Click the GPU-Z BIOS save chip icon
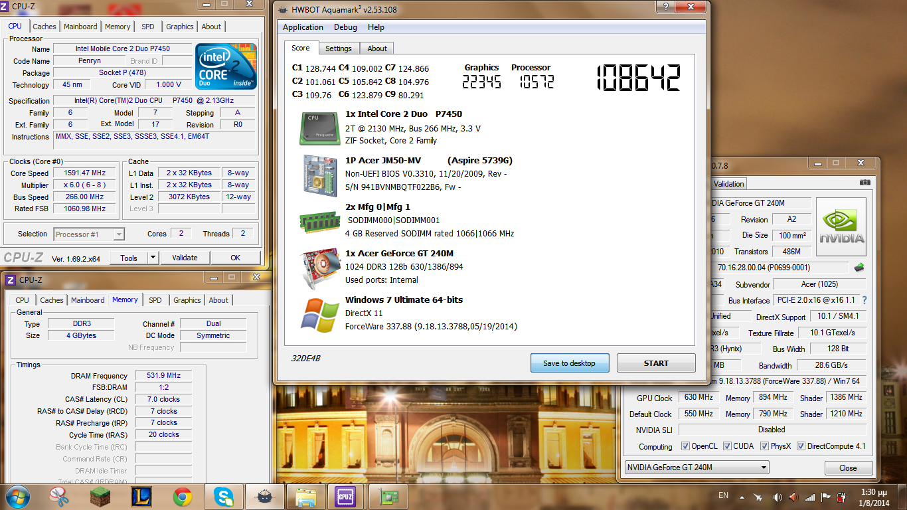 [x=859, y=268]
